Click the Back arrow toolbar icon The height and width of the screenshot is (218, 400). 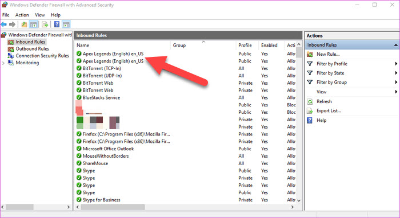tap(4, 24)
